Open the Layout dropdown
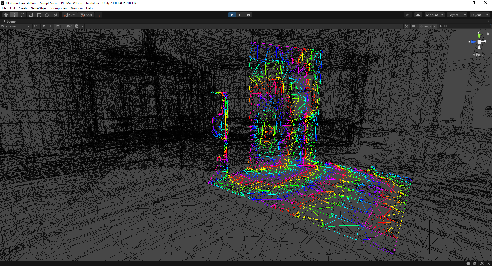The height and width of the screenshot is (266, 492). [479, 15]
